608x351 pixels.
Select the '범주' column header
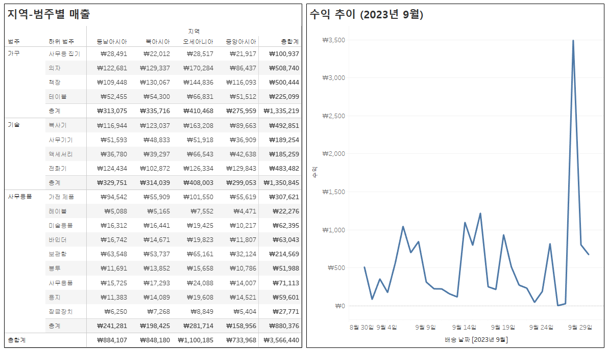click(14, 41)
